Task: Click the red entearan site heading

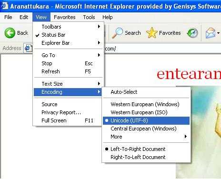Action: pyautogui.click(x=189, y=74)
